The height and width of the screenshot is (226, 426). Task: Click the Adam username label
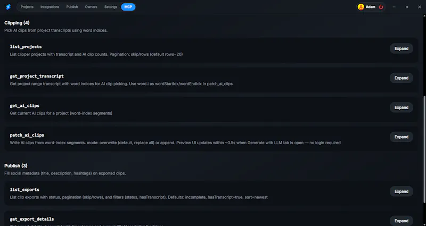(x=370, y=7)
